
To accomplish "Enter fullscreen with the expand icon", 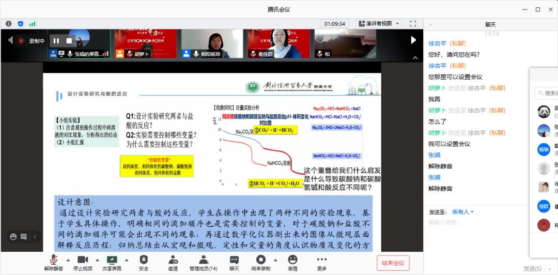I will tap(412, 24).
